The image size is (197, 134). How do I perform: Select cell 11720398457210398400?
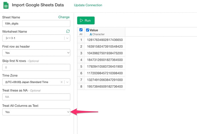105,73
